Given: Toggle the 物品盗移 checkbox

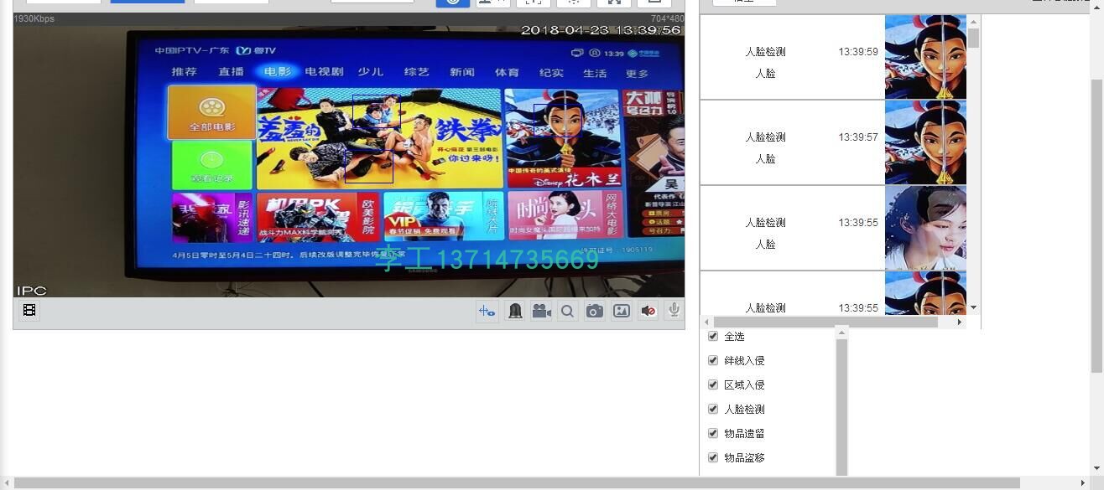Looking at the screenshot, I should (x=713, y=457).
